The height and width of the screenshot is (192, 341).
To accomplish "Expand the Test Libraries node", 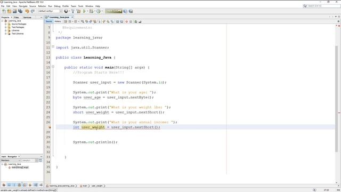I will coord(6,34).
